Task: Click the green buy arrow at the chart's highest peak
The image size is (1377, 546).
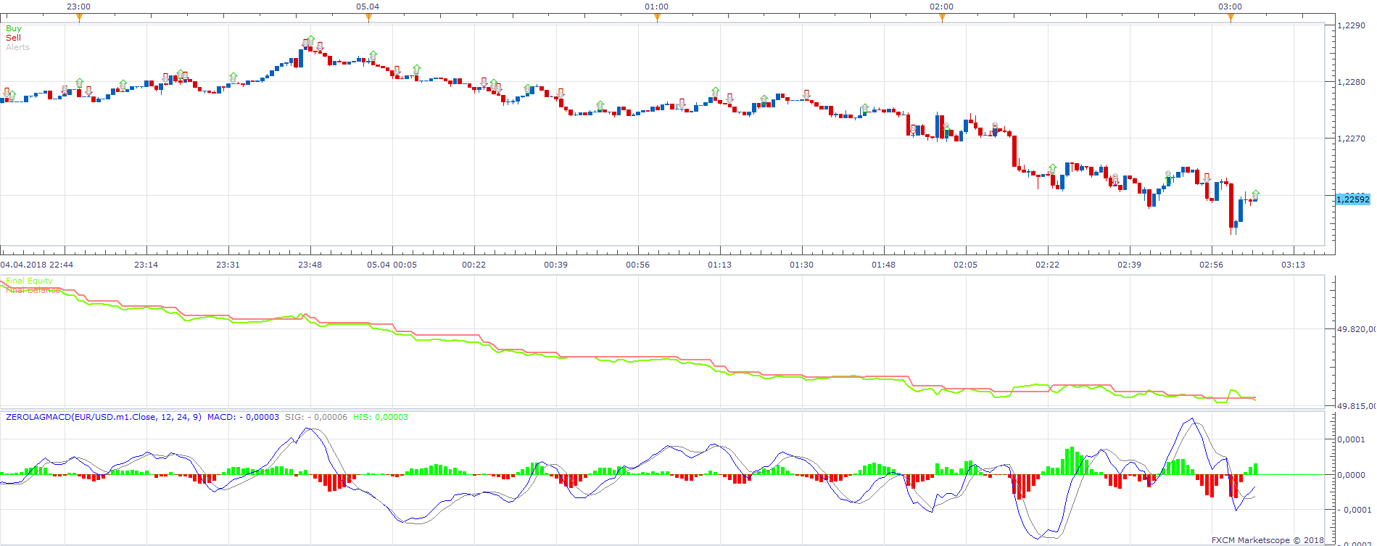Action: coord(310,40)
